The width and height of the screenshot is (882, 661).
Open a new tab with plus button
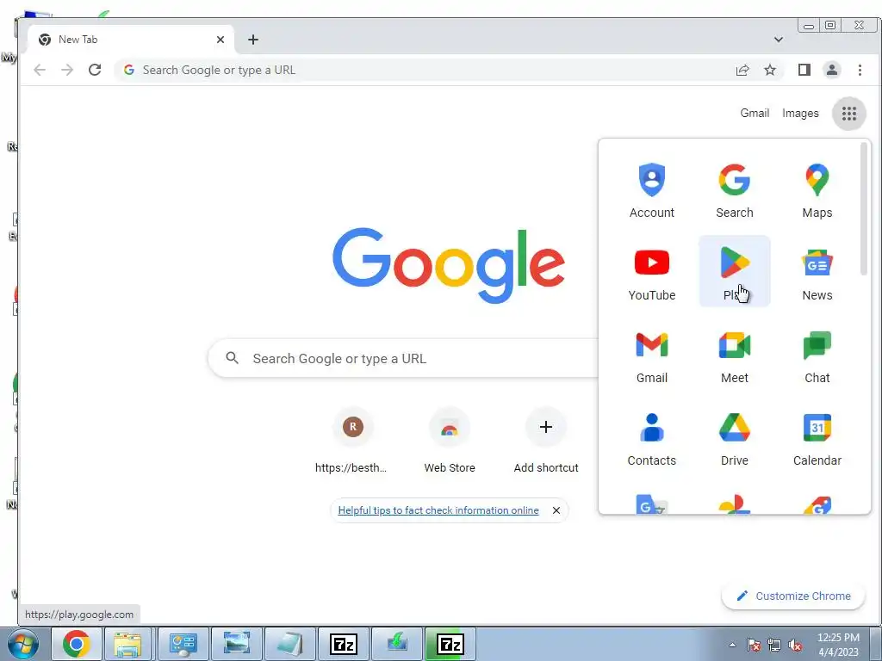point(253,40)
